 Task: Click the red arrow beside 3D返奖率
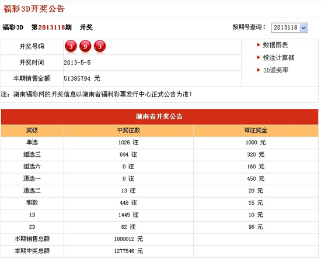click(x=259, y=70)
